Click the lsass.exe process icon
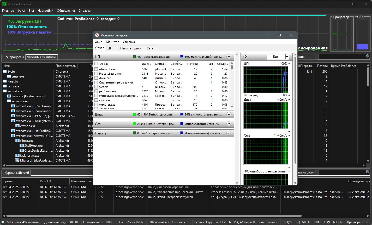 click(x=9, y=96)
